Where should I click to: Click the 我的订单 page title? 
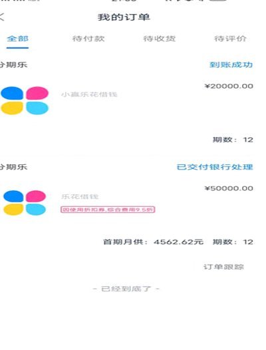[124, 17]
